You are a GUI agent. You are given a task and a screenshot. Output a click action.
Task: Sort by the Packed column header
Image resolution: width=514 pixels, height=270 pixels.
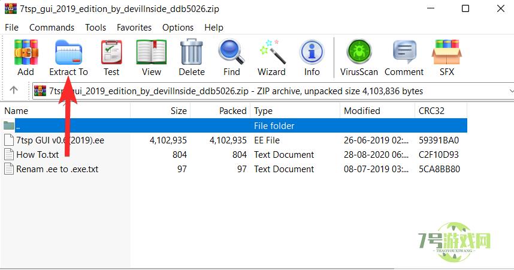point(220,110)
